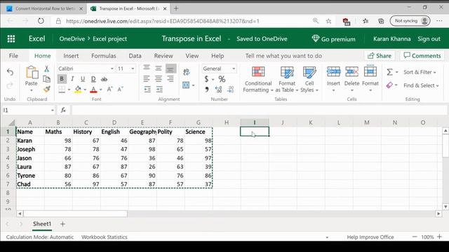Click the Decrease Indent icon
This screenshot has width=449, height=252.
pos(147,90)
